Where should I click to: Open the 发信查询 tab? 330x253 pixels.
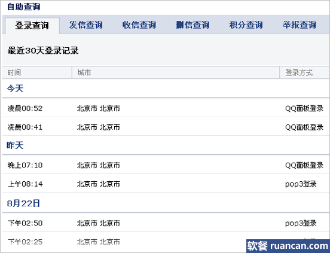(x=86, y=25)
